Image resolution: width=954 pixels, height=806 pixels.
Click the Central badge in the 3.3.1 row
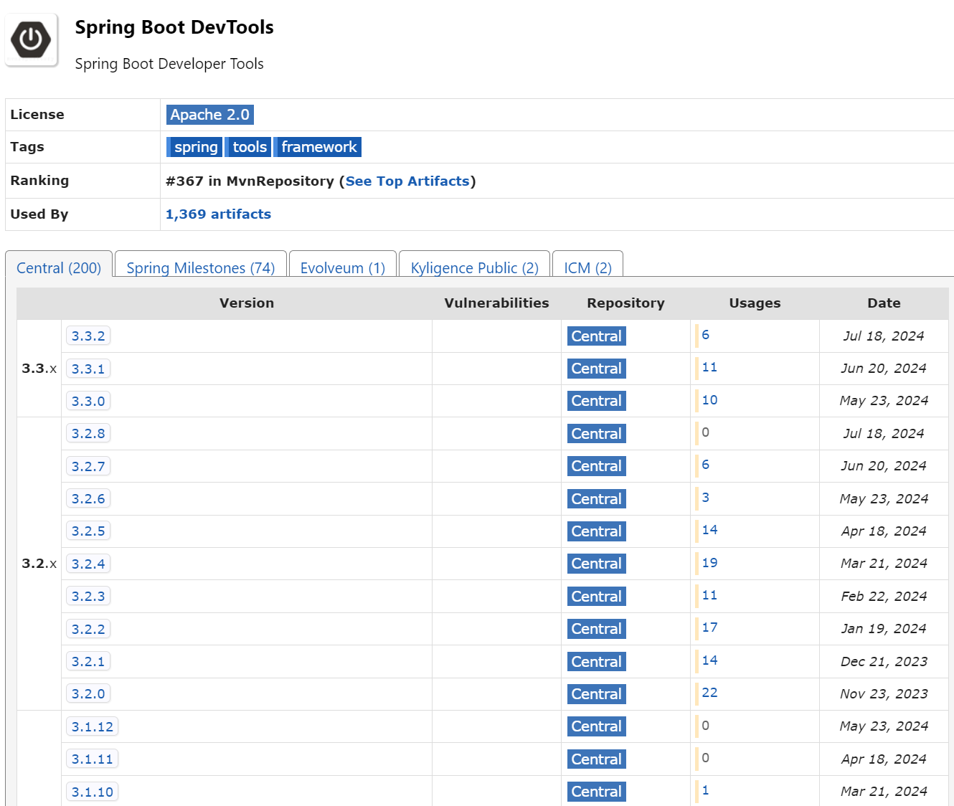tap(596, 369)
